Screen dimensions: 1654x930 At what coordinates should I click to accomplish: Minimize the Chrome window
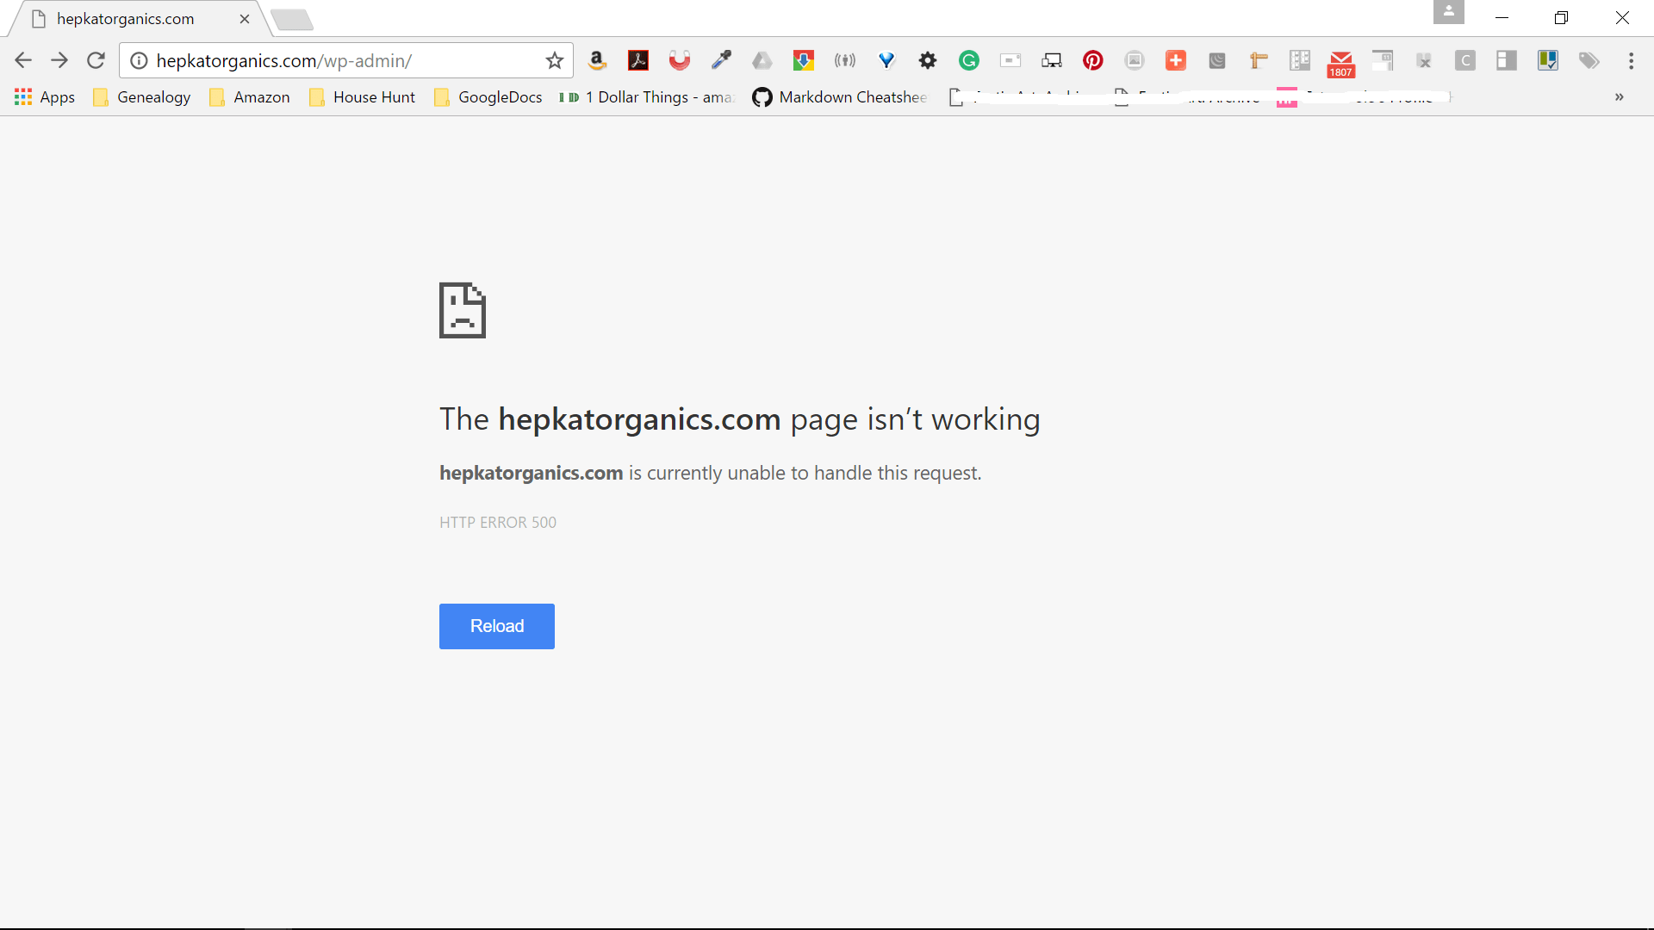point(1502,17)
